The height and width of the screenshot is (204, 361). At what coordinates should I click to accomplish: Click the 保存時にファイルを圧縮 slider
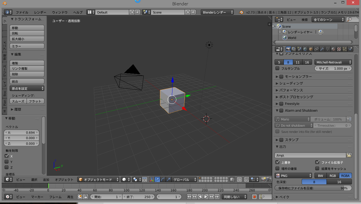(313, 188)
